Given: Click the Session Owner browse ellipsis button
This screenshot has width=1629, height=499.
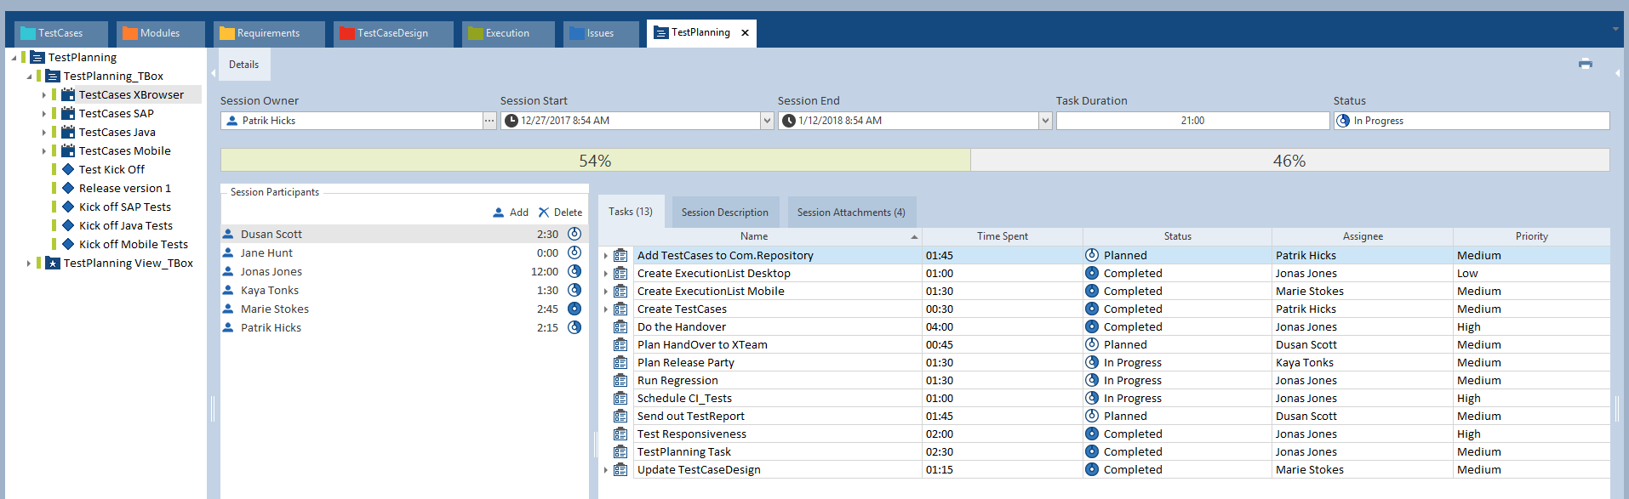Looking at the screenshot, I should pyautogui.click(x=489, y=121).
